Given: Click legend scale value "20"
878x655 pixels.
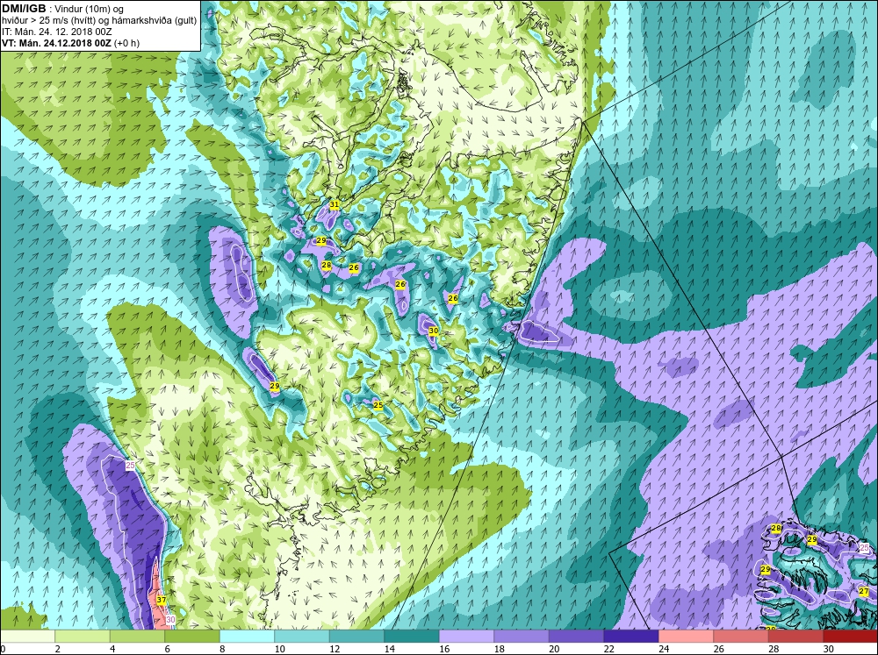Looking at the screenshot, I should (554, 649).
